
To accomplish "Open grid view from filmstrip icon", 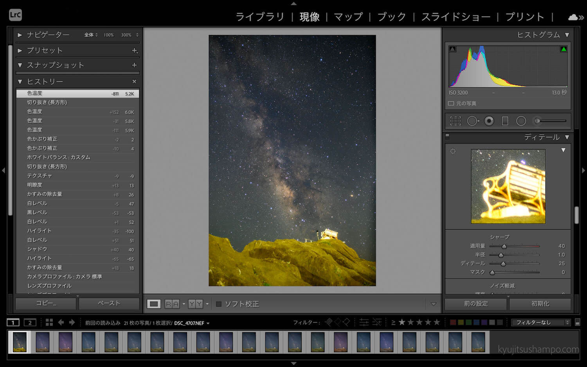I will point(49,322).
